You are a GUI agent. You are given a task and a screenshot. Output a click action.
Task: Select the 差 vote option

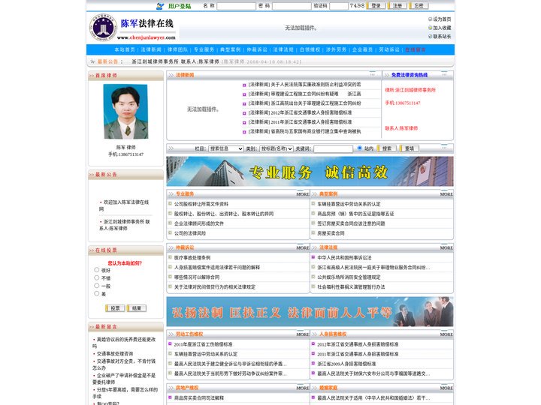[x=97, y=293]
